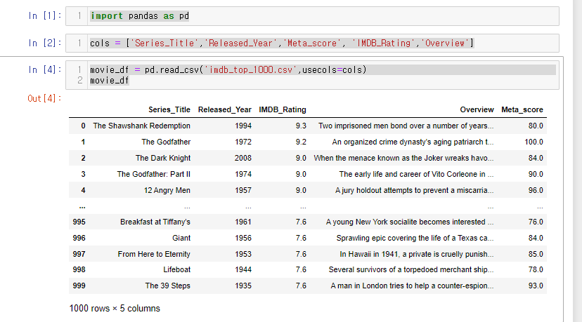Click The 39 Steps title cell
This screenshot has height=322, width=582.
pyautogui.click(x=168, y=286)
